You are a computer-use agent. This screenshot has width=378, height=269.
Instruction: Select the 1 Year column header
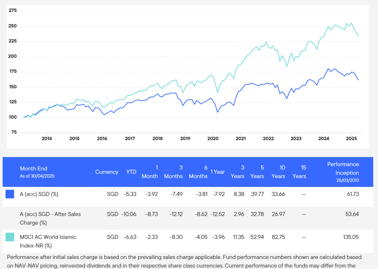(217, 172)
